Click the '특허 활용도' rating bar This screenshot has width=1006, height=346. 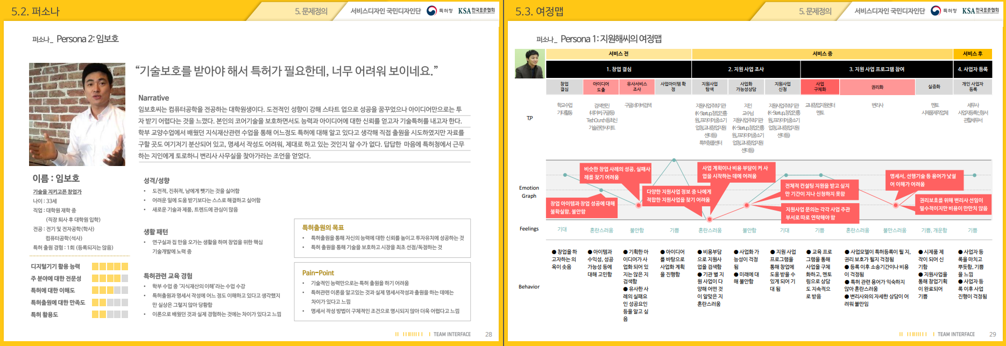(x=110, y=314)
